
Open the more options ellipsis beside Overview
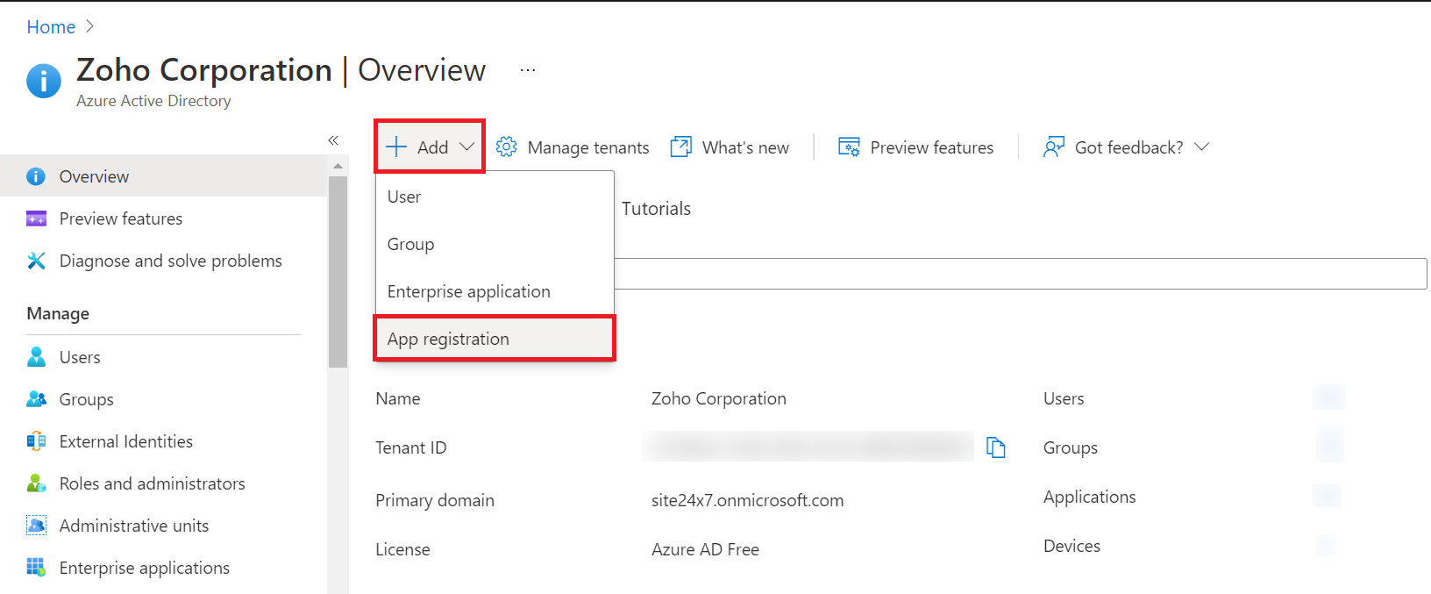[528, 70]
